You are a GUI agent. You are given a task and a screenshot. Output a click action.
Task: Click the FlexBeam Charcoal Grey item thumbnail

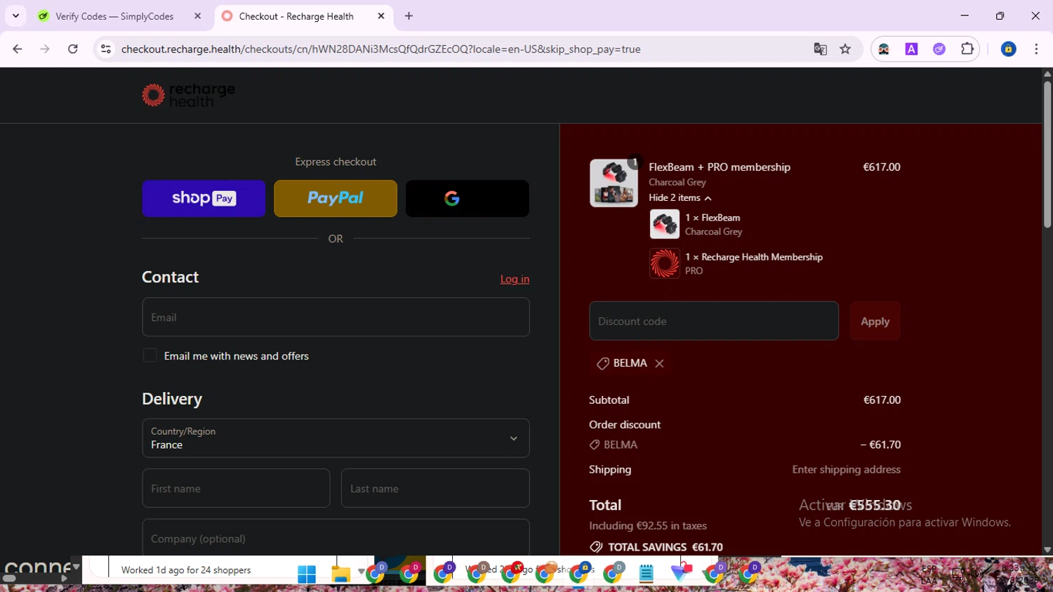click(664, 225)
